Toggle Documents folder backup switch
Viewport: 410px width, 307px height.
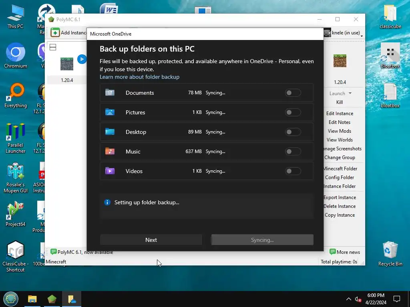[x=293, y=93]
